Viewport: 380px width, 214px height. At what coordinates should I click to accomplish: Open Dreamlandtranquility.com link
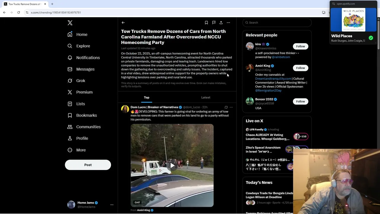tap(273, 79)
